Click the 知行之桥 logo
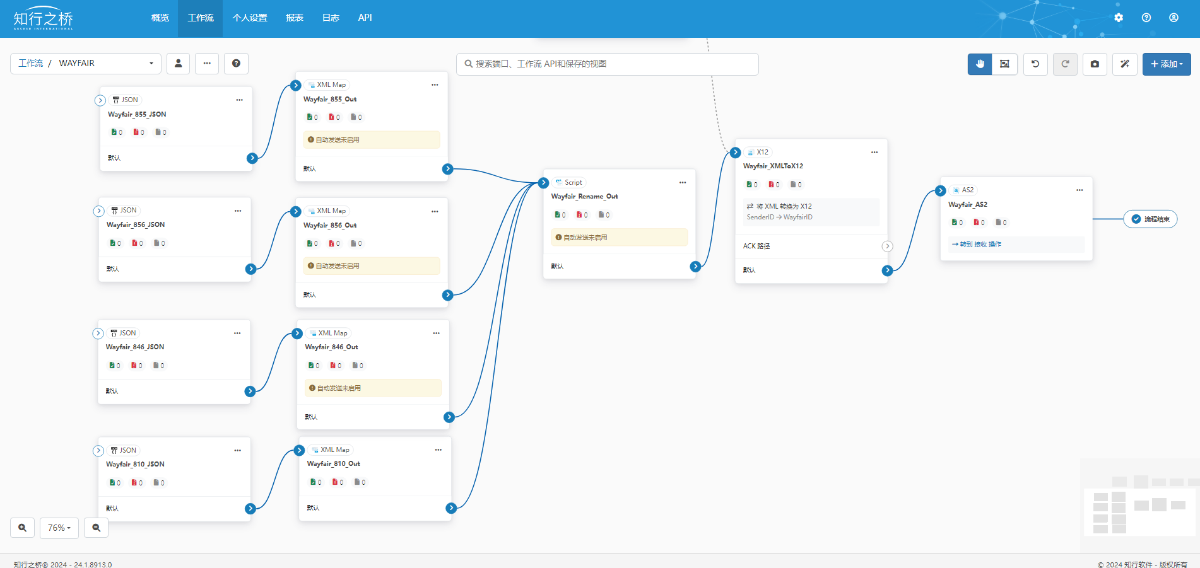The width and height of the screenshot is (1200, 568). 44,19
